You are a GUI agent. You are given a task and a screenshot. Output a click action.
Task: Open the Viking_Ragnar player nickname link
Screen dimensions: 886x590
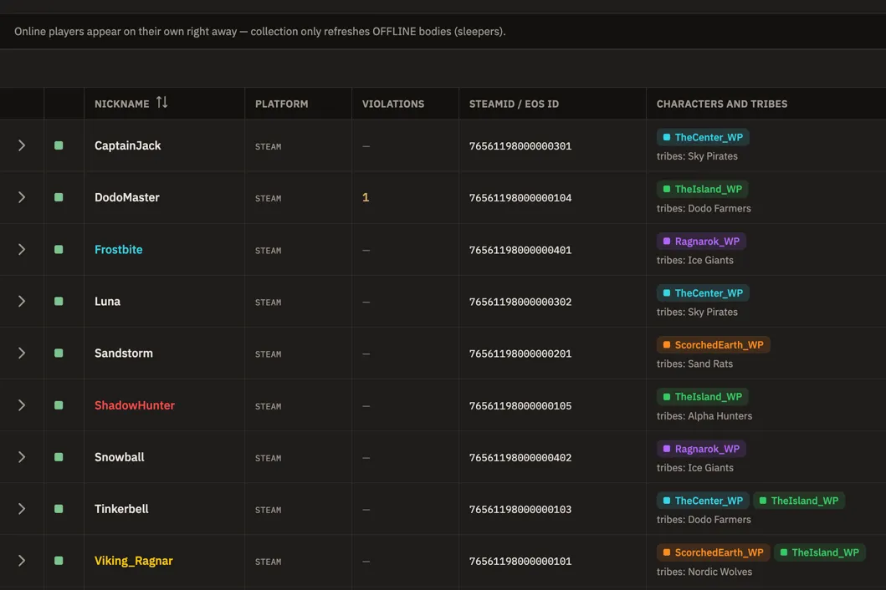[133, 562]
